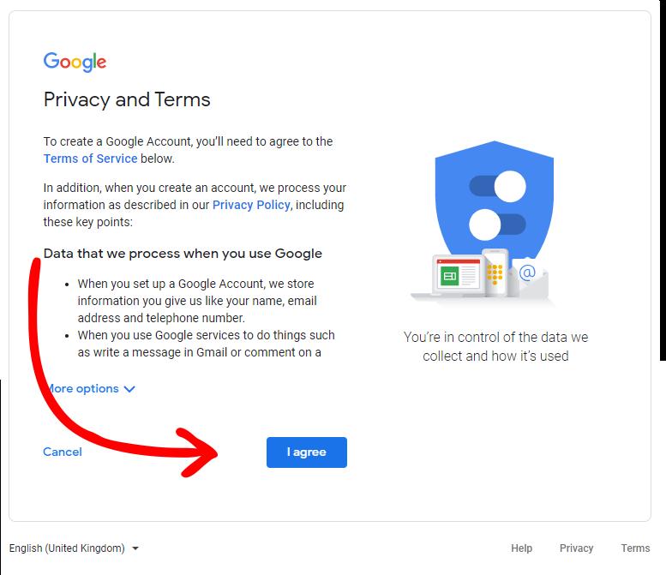Click the phone keypad illustration

(x=495, y=273)
